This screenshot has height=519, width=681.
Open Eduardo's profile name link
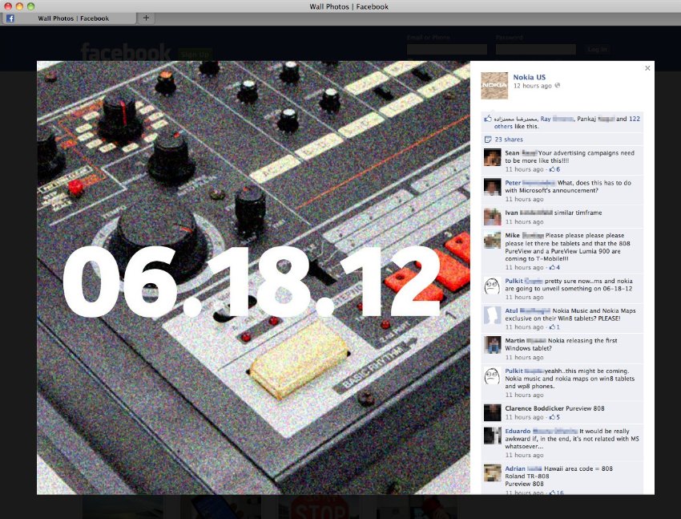point(541,432)
